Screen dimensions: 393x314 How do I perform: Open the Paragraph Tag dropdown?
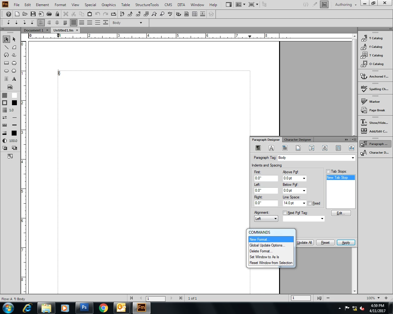tap(353, 158)
